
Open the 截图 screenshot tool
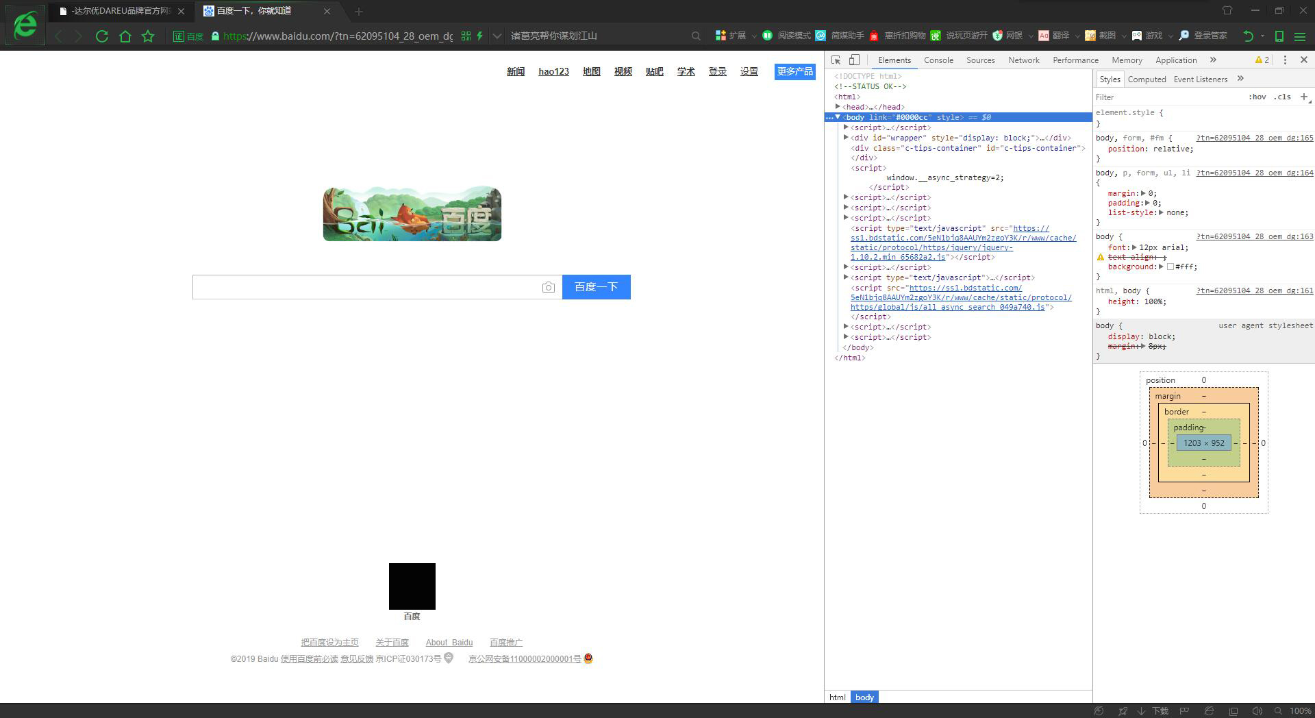1101,36
